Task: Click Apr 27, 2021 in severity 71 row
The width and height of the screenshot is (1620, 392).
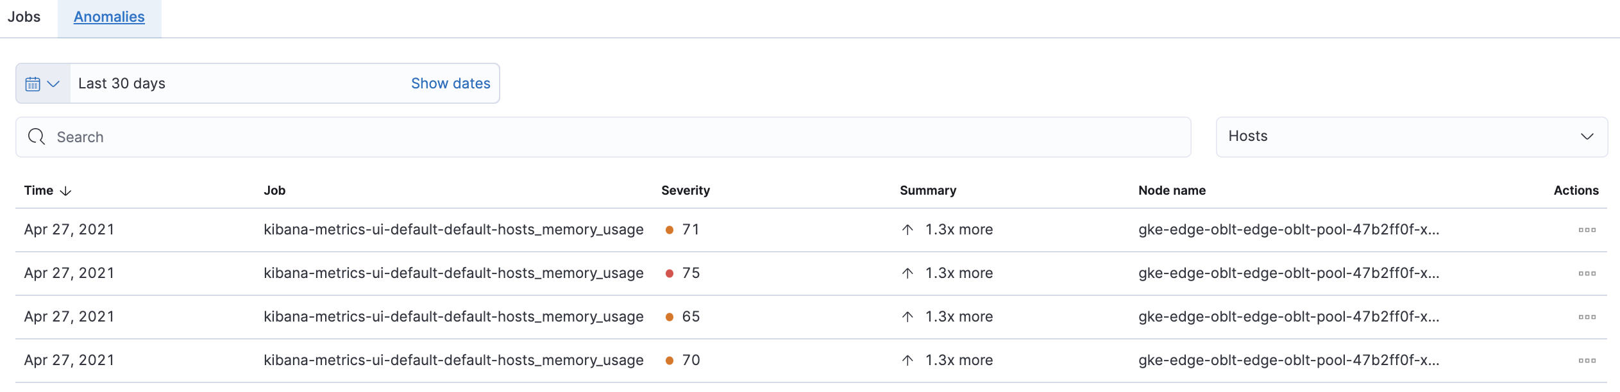Action: [69, 229]
